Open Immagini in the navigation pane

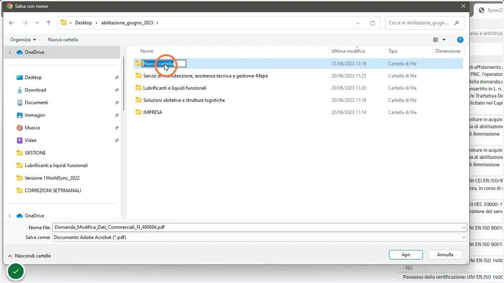click(34, 115)
